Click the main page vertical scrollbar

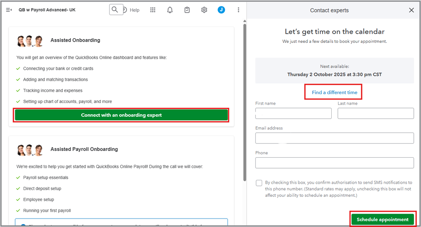pos(244,102)
